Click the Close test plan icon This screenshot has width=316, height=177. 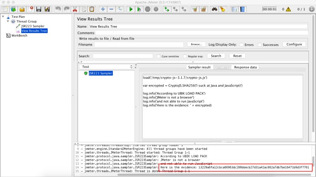pos(30,9)
